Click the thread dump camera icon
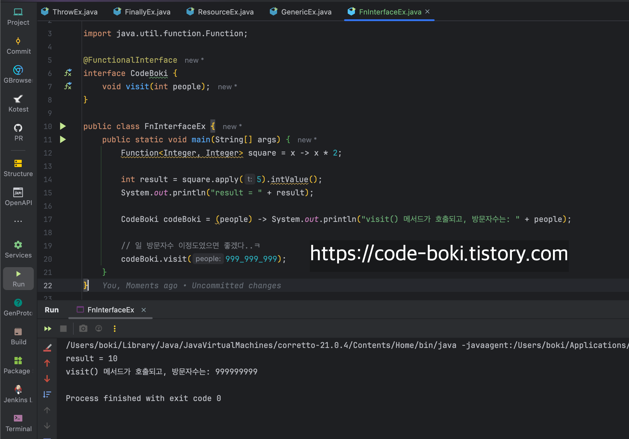The height and width of the screenshot is (439, 629). 83,329
